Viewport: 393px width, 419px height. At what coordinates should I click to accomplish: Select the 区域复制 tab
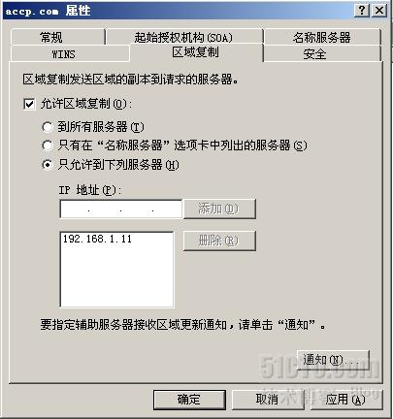click(x=196, y=52)
